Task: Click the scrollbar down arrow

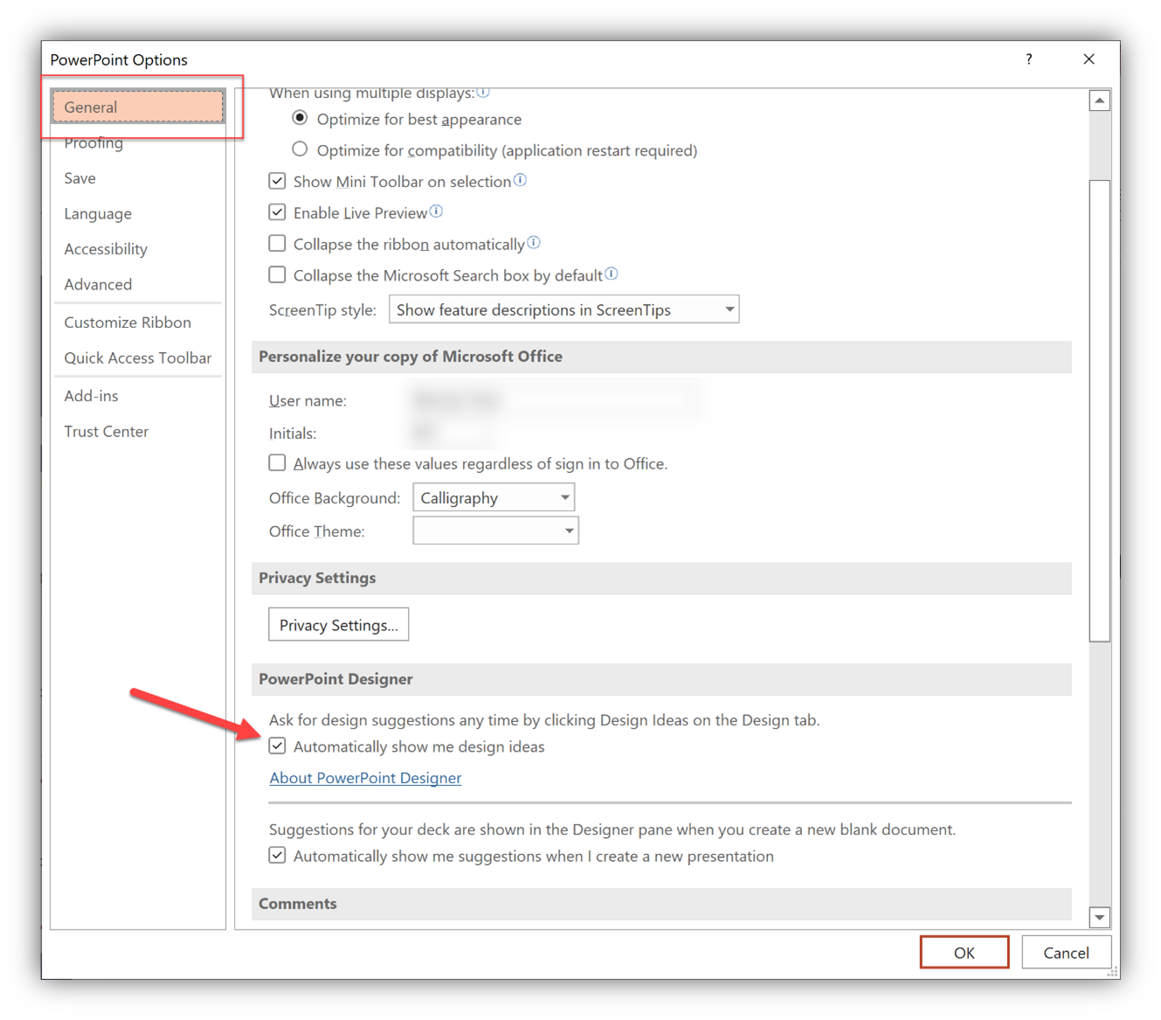Action: click(x=1099, y=917)
